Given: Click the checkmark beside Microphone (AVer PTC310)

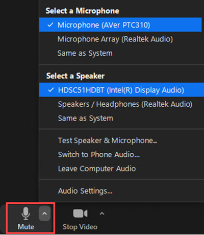Looking at the screenshot, I should 50,25.
